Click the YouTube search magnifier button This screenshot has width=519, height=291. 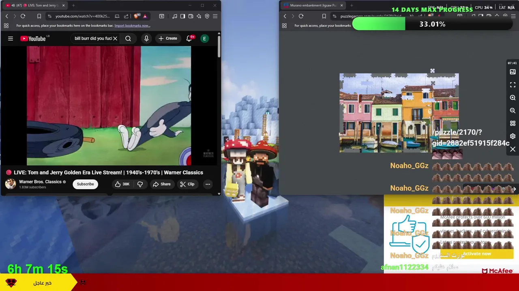click(128, 38)
